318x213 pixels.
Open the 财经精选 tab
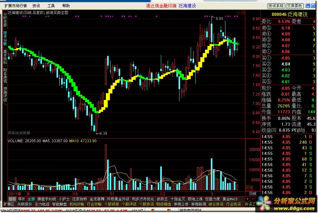tap(164, 204)
